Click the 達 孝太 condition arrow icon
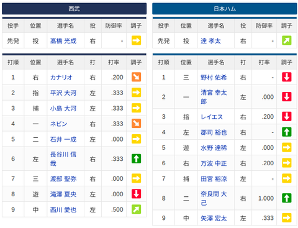 [287, 40]
